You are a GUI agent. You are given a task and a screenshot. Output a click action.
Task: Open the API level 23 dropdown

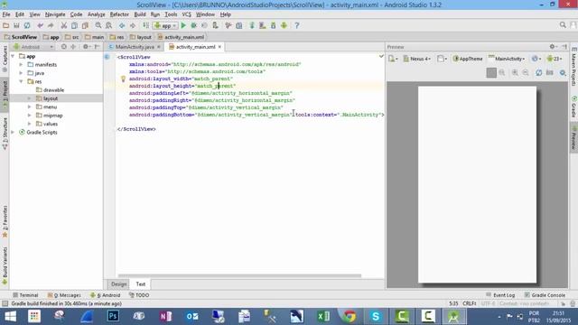click(x=555, y=59)
